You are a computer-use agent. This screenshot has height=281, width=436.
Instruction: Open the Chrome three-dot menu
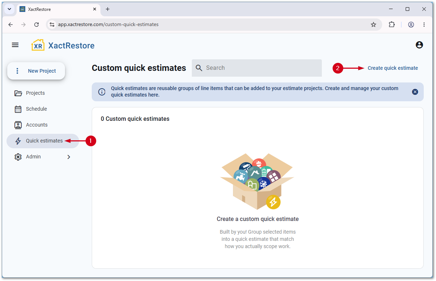(424, 25)
